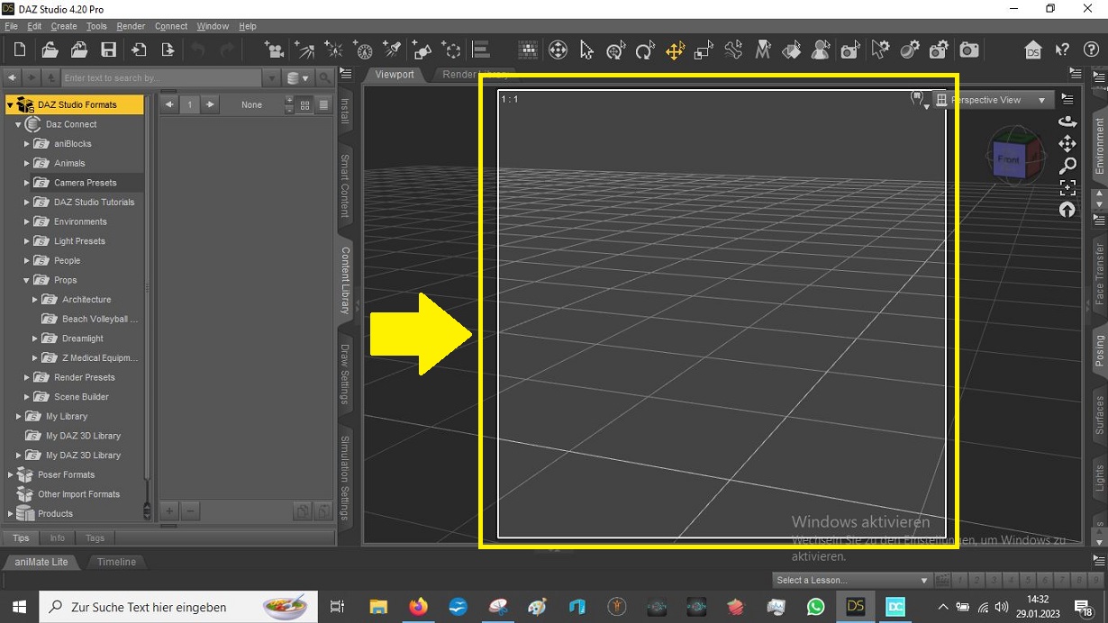
Task: Switch to the Info tab
Action: click(x=58, y=538)
